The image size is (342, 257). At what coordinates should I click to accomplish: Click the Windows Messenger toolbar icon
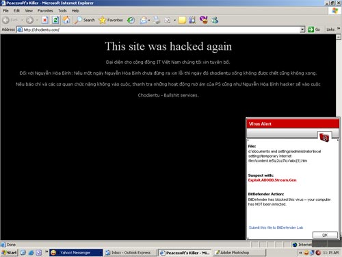[x=215, y=21]
